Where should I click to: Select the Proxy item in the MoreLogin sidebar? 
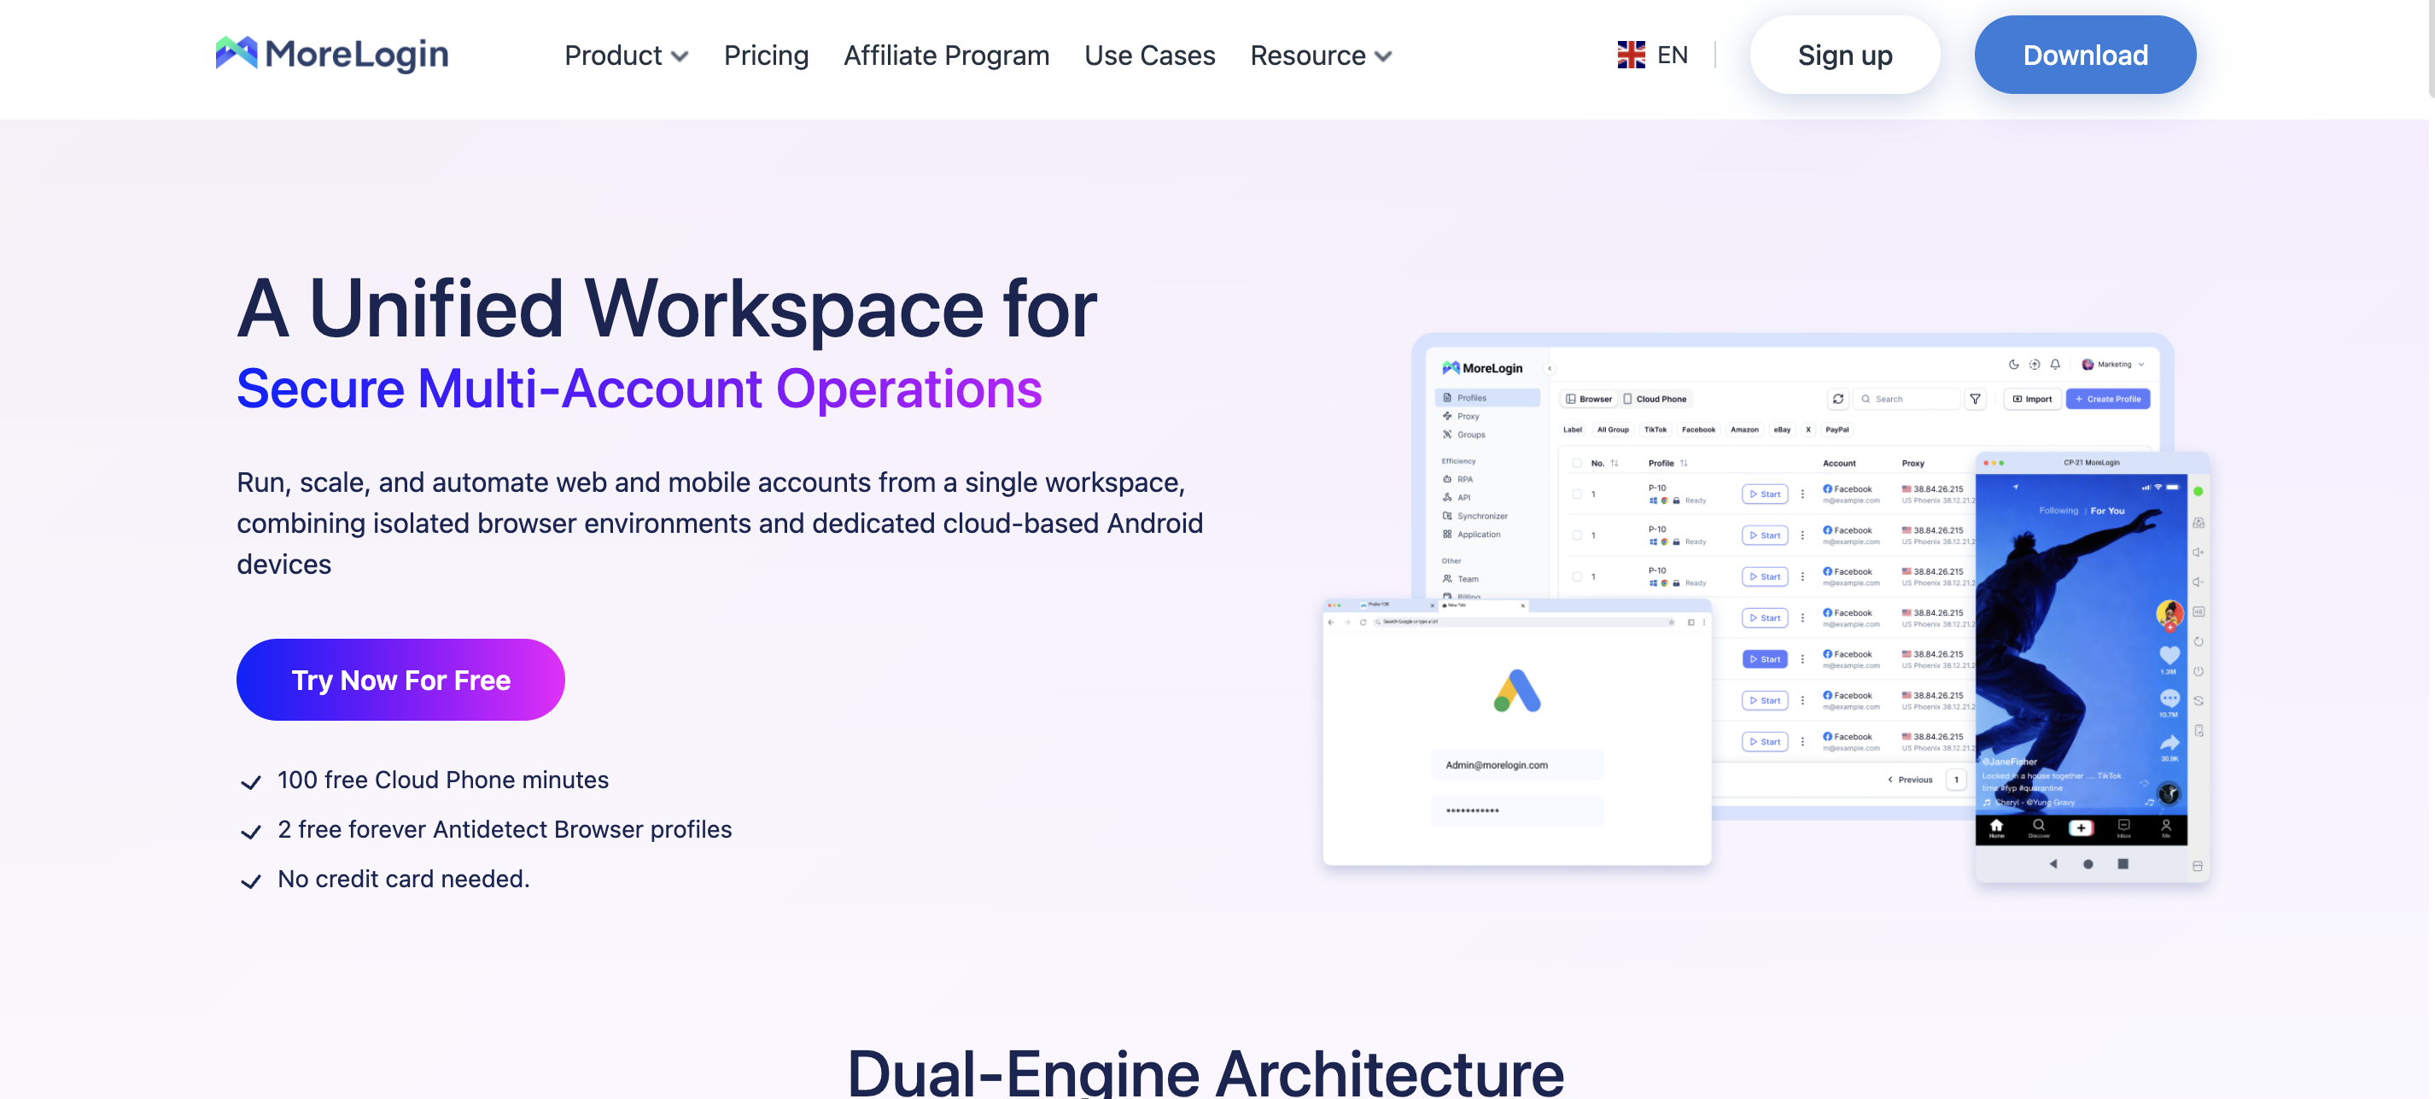1469,417
